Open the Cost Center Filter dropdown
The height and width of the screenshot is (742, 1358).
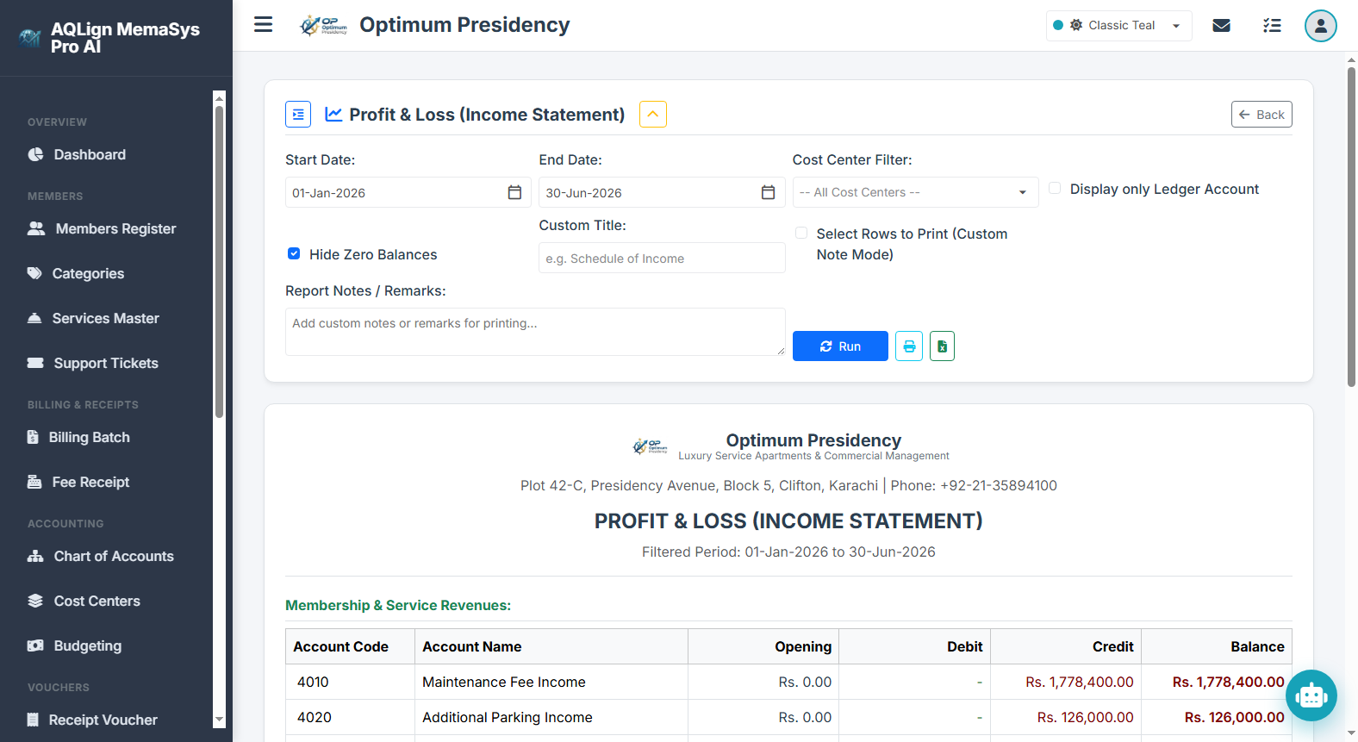[915, 192]
